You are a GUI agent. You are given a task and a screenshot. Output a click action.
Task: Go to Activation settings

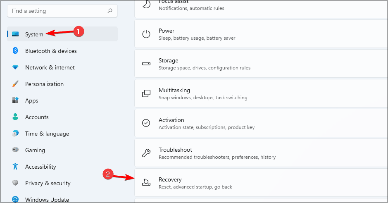260,123
